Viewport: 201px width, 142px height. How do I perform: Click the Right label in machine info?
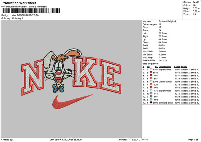pyautogui.click(x=145, y=37)
